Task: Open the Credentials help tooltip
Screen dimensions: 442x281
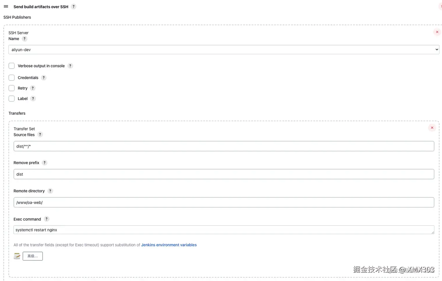Action: (x=44, y=78)
